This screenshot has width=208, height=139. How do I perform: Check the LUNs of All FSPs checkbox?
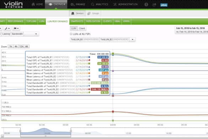click(x=71, y=34)
